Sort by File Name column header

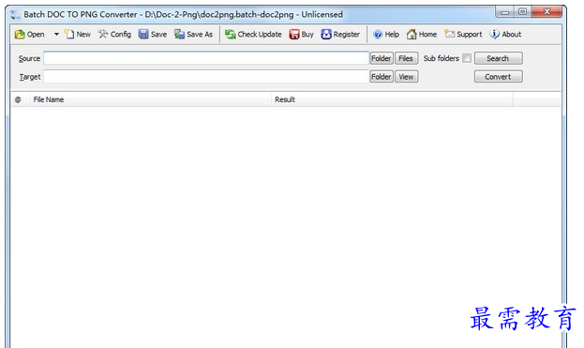point(151,99)
